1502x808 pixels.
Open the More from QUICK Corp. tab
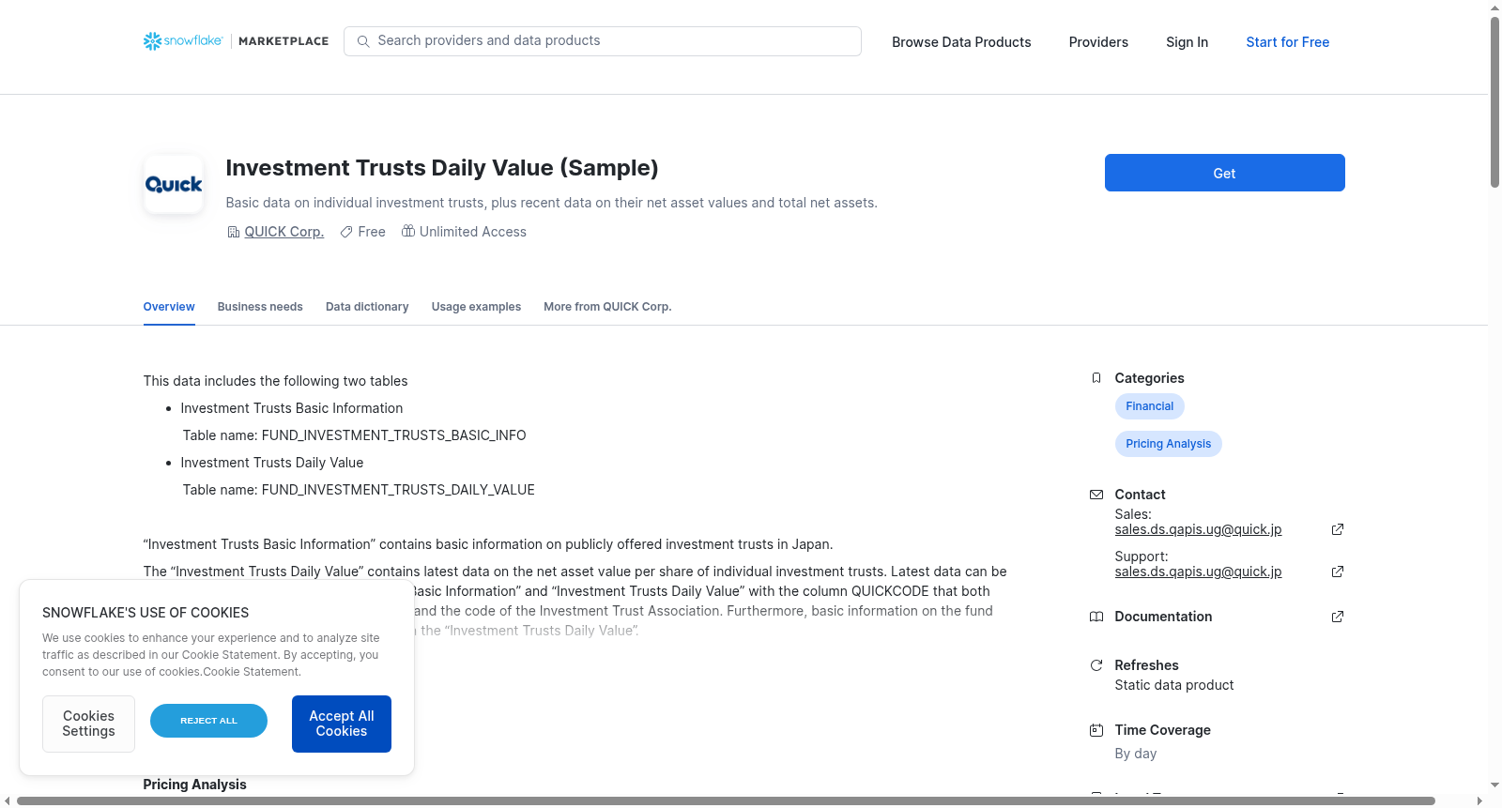point(607,307)
